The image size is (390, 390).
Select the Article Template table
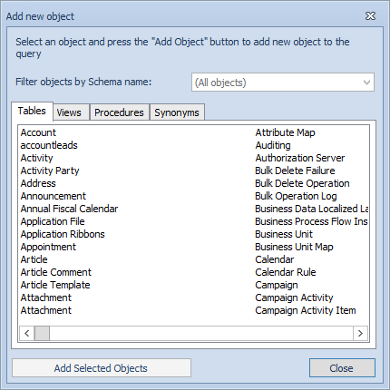pyautogui.click(x=55, y=285)
